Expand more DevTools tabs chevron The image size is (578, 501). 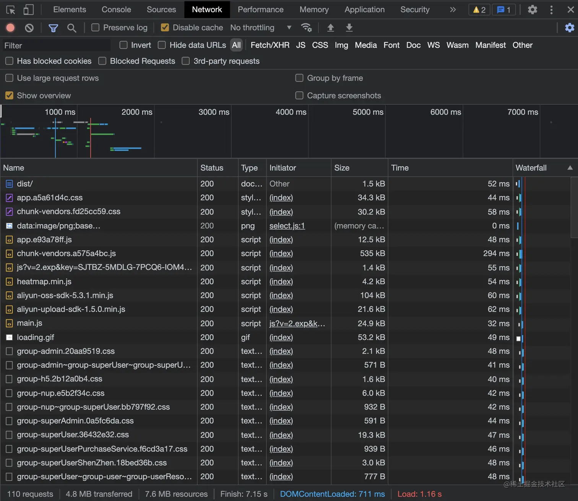tap(453, 10)
